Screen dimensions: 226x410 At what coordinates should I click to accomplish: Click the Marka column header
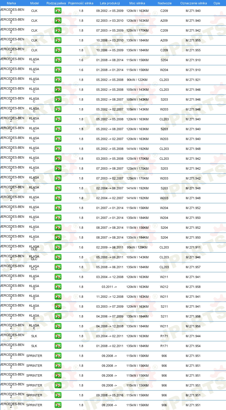(11, 3)
